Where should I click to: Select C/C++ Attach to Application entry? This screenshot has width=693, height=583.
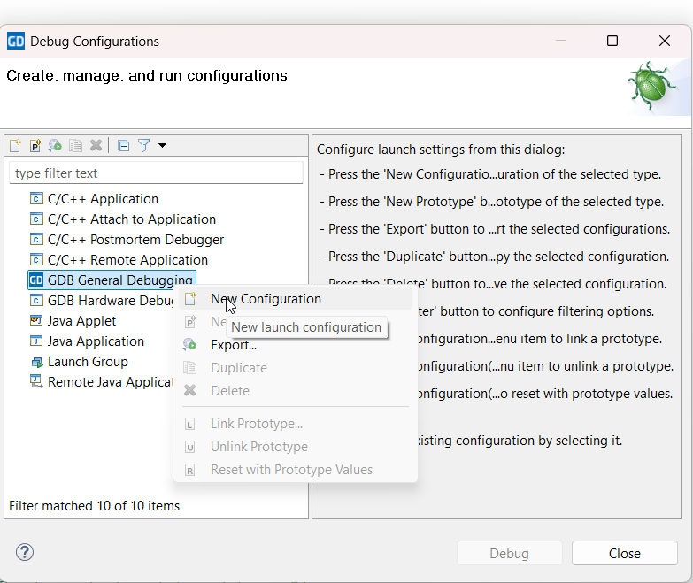(131, 219)
